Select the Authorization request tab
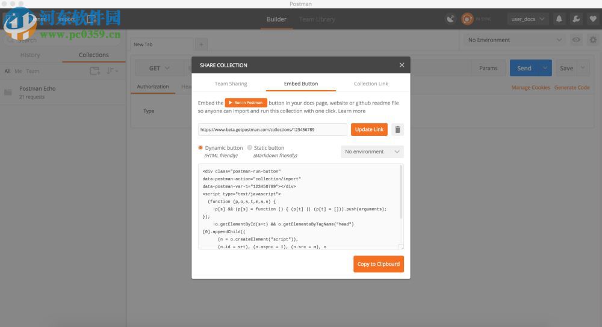The image size is (602, 327). pos(153,87)
